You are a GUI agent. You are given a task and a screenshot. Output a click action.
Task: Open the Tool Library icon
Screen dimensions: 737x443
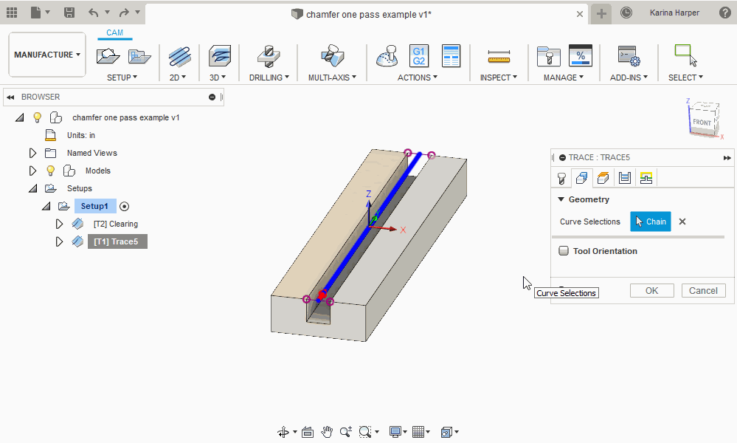click(x=549, y=57)
